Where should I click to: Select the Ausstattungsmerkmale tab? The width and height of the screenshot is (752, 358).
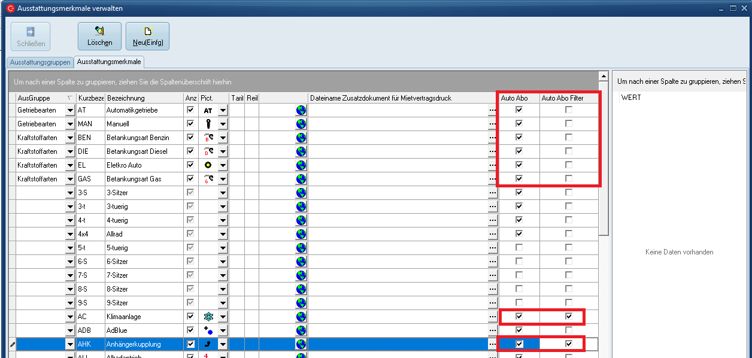point(109,62)
